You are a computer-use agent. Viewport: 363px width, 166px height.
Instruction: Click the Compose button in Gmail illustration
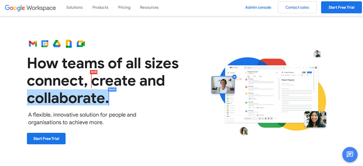[x=231, y=73]
